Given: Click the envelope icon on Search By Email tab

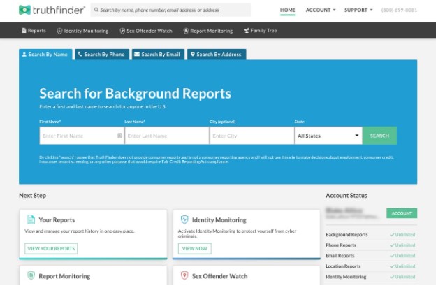Looking at the screenshot, I should click(137, 55).
